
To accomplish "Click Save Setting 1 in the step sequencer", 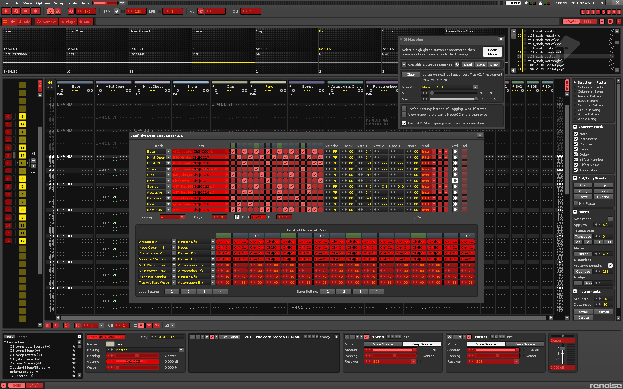I will pos(327,291).
